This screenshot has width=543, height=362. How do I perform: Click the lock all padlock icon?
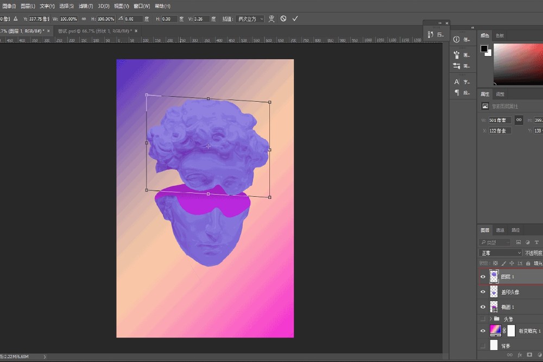pyautogui.click(x=528, y=264)
